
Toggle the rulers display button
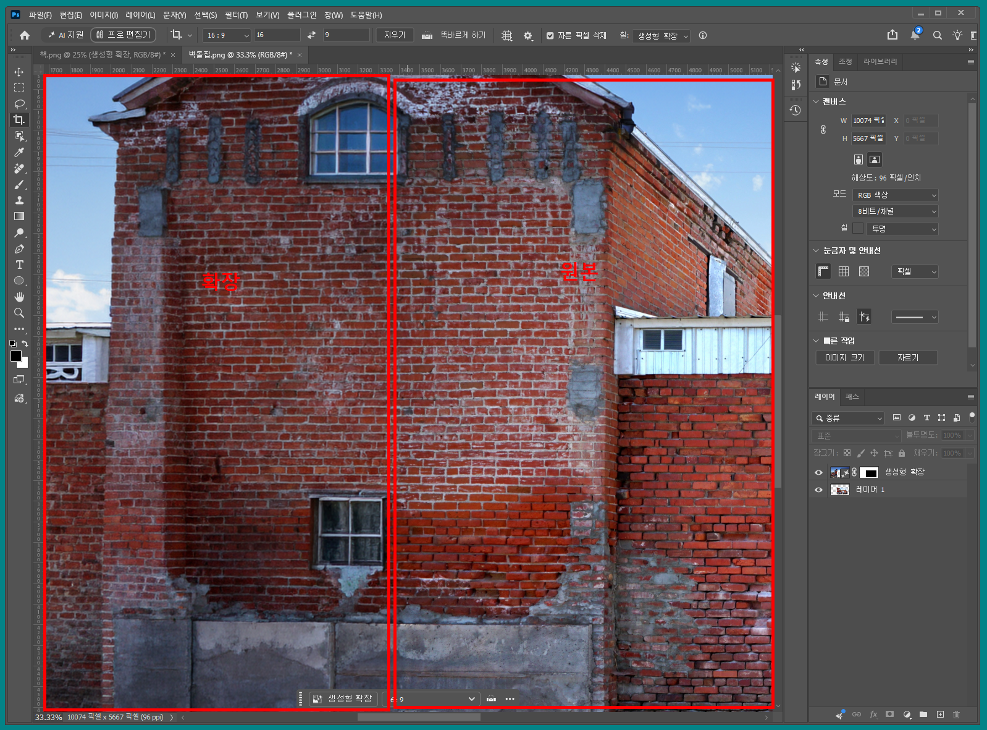[x=823, y=271]
